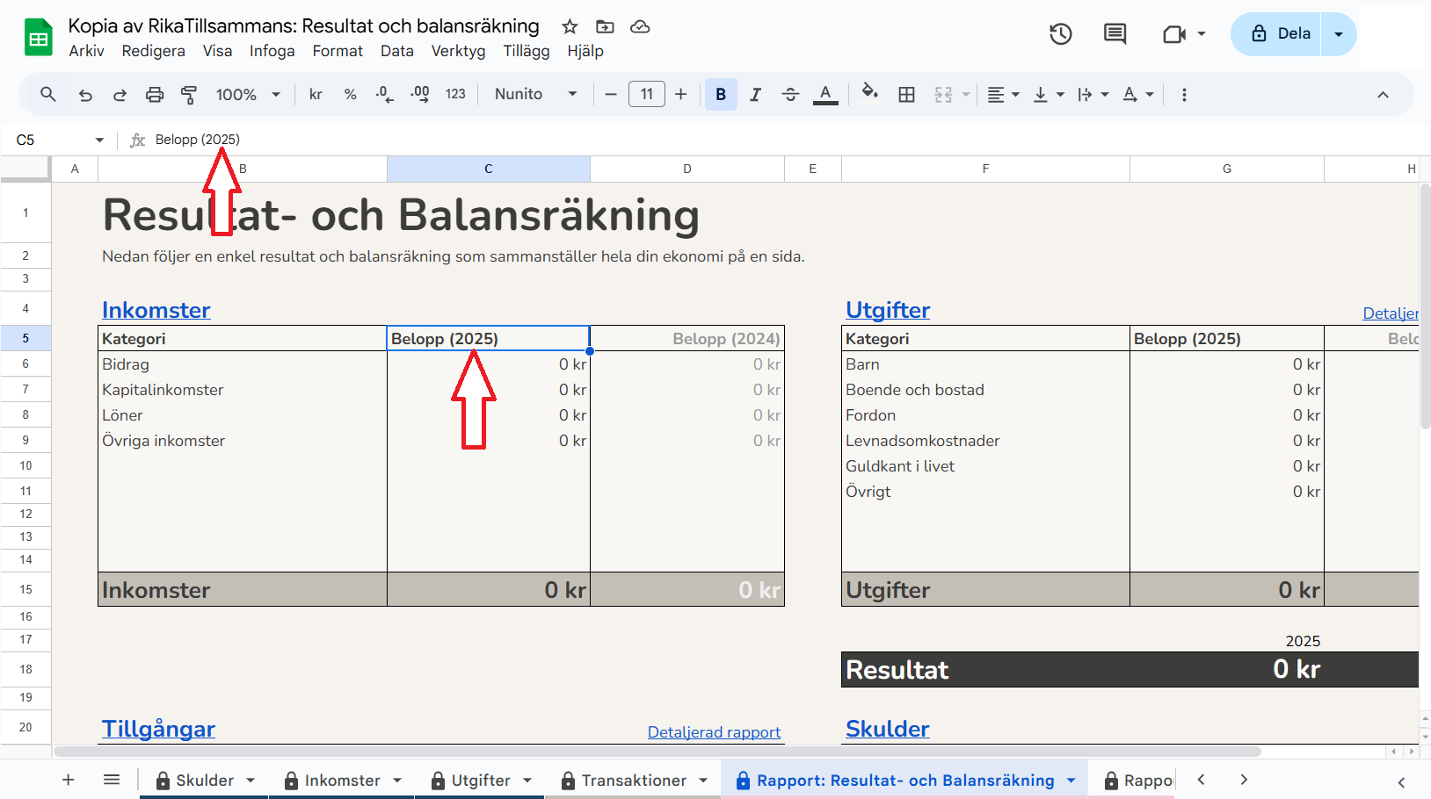The width and height of the screenshot is (1431, 799).
Task: Expand the Nunito font dropdown
Action: pos(535,95)
